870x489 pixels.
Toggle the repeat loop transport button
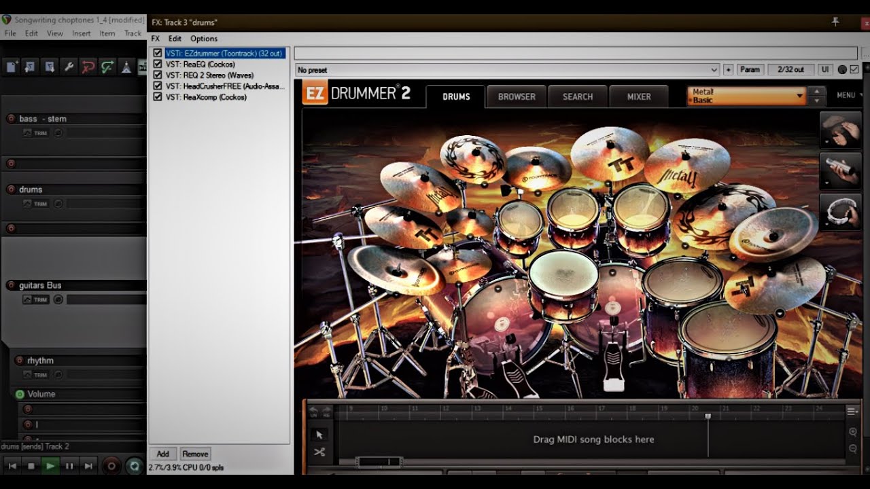click(x=134, y=466)
